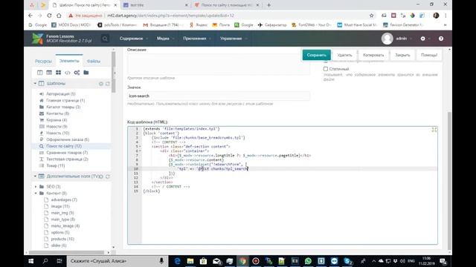Bookmark this page with the star icon
Viewport: 476px width, 267px height.
(371, 16)
